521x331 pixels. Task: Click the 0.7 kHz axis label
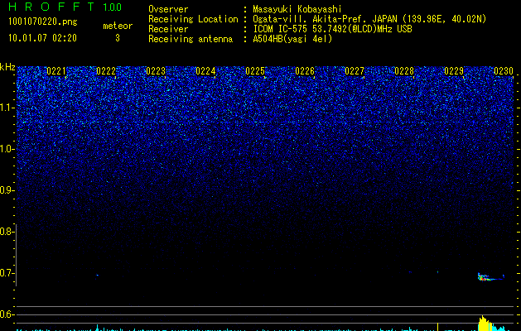point(7,273)
